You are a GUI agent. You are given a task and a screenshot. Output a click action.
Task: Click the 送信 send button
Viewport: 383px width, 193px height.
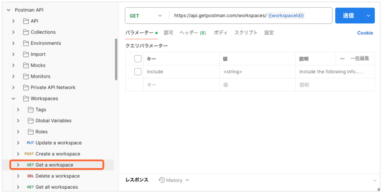tap(348, 16)
